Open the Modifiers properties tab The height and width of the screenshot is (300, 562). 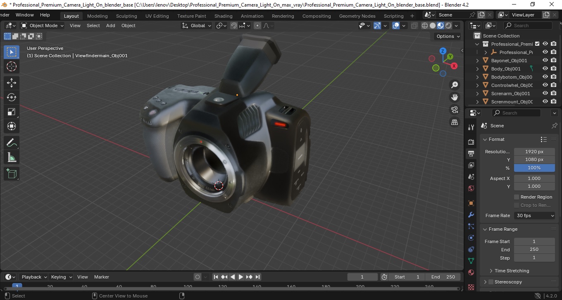pos(471,215)
